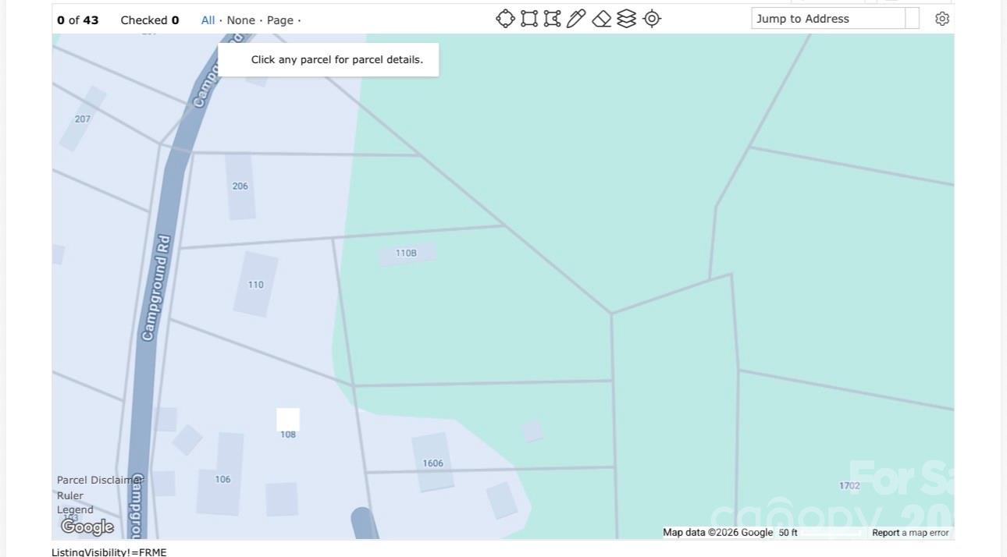
Task: Open the map layers icon
Action: tap(626, 19)
